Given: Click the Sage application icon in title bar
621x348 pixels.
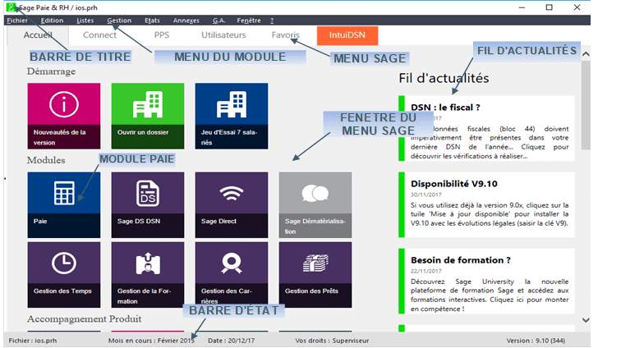Looking at the screenshot, I should (11, 7).
